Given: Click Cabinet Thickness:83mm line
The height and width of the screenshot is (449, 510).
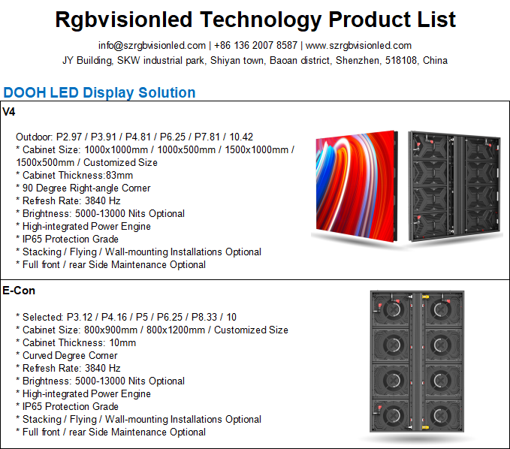Looking at the screenshot, I should click(x=74, y=175).
